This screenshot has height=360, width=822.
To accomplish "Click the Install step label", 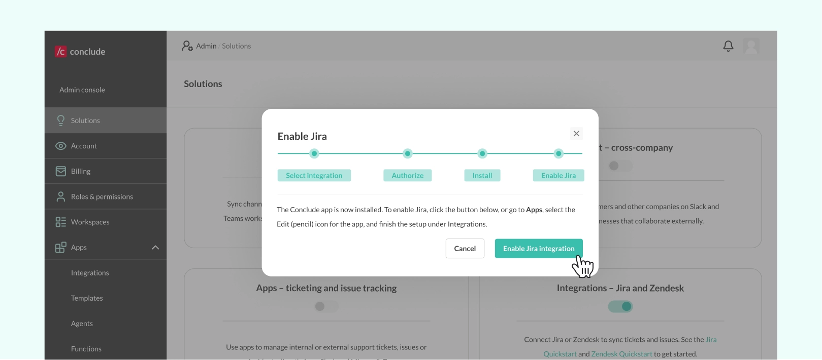I will point(482,175).
